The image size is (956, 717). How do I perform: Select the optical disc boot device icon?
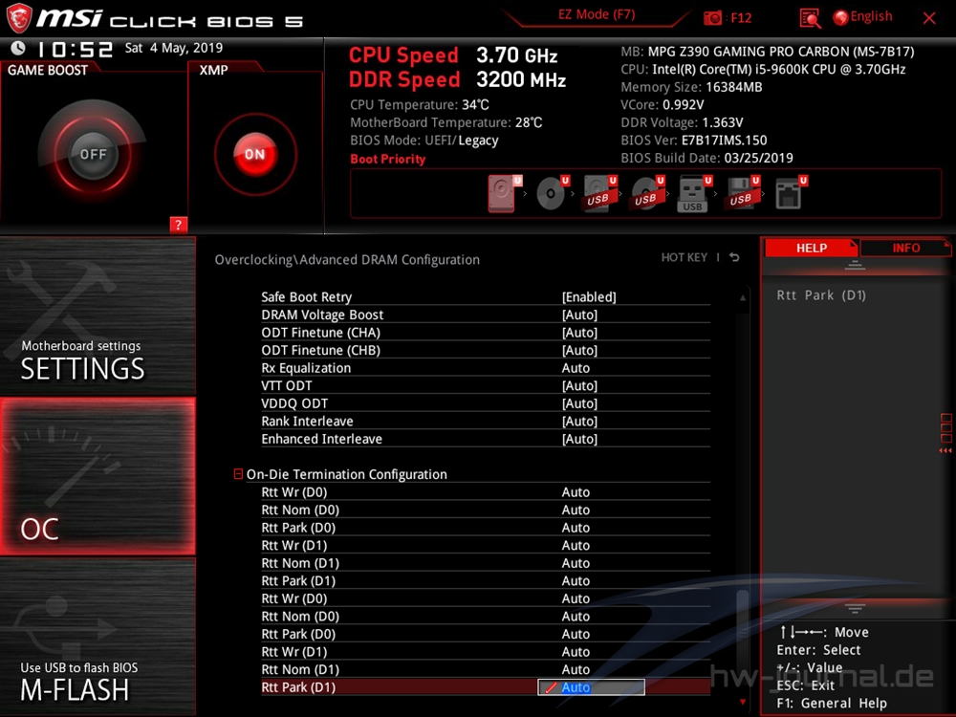[552, 193]
